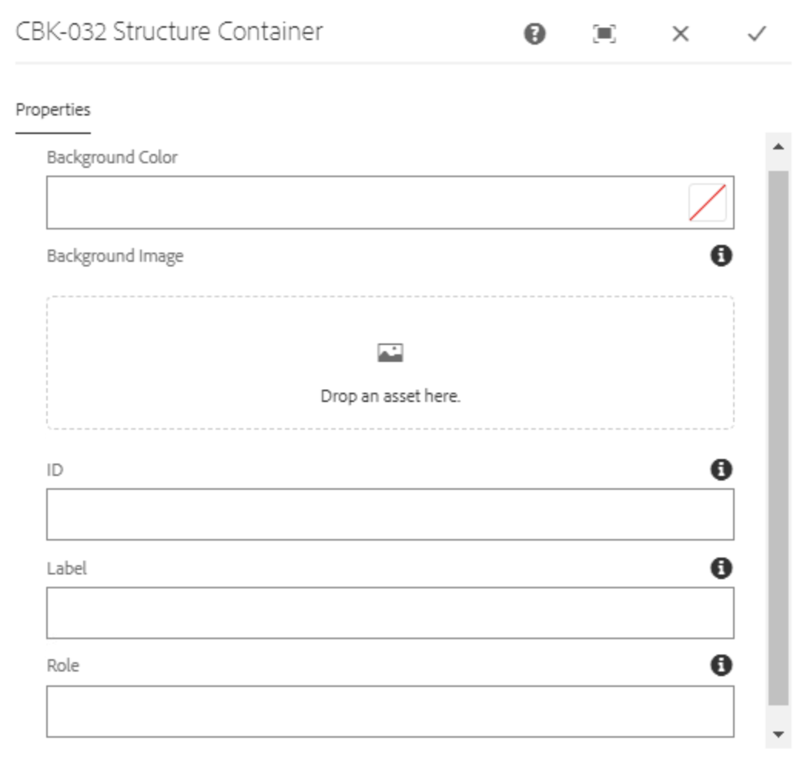
Task: Show info tooltip for Label field
Action: 720,568
